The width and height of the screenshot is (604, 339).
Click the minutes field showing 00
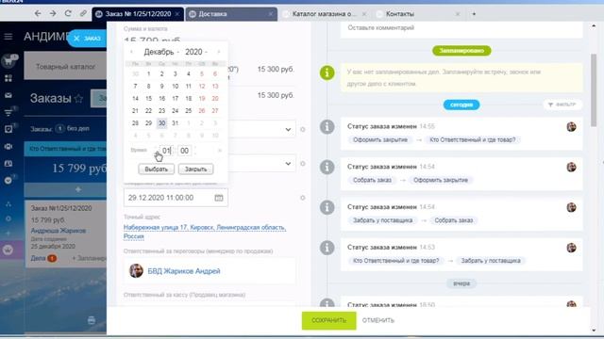(185, 151)
